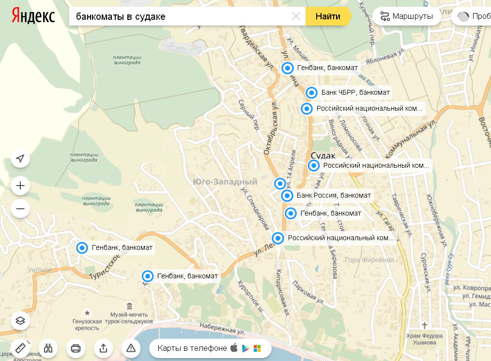This screenshot has width=491, height=361.
Task: Open the Google Play store icon
Action: coord(246,348)
